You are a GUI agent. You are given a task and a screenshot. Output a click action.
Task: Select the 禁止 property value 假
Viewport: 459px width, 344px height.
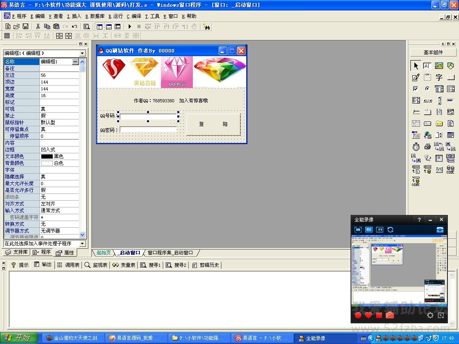coord(59,116)
